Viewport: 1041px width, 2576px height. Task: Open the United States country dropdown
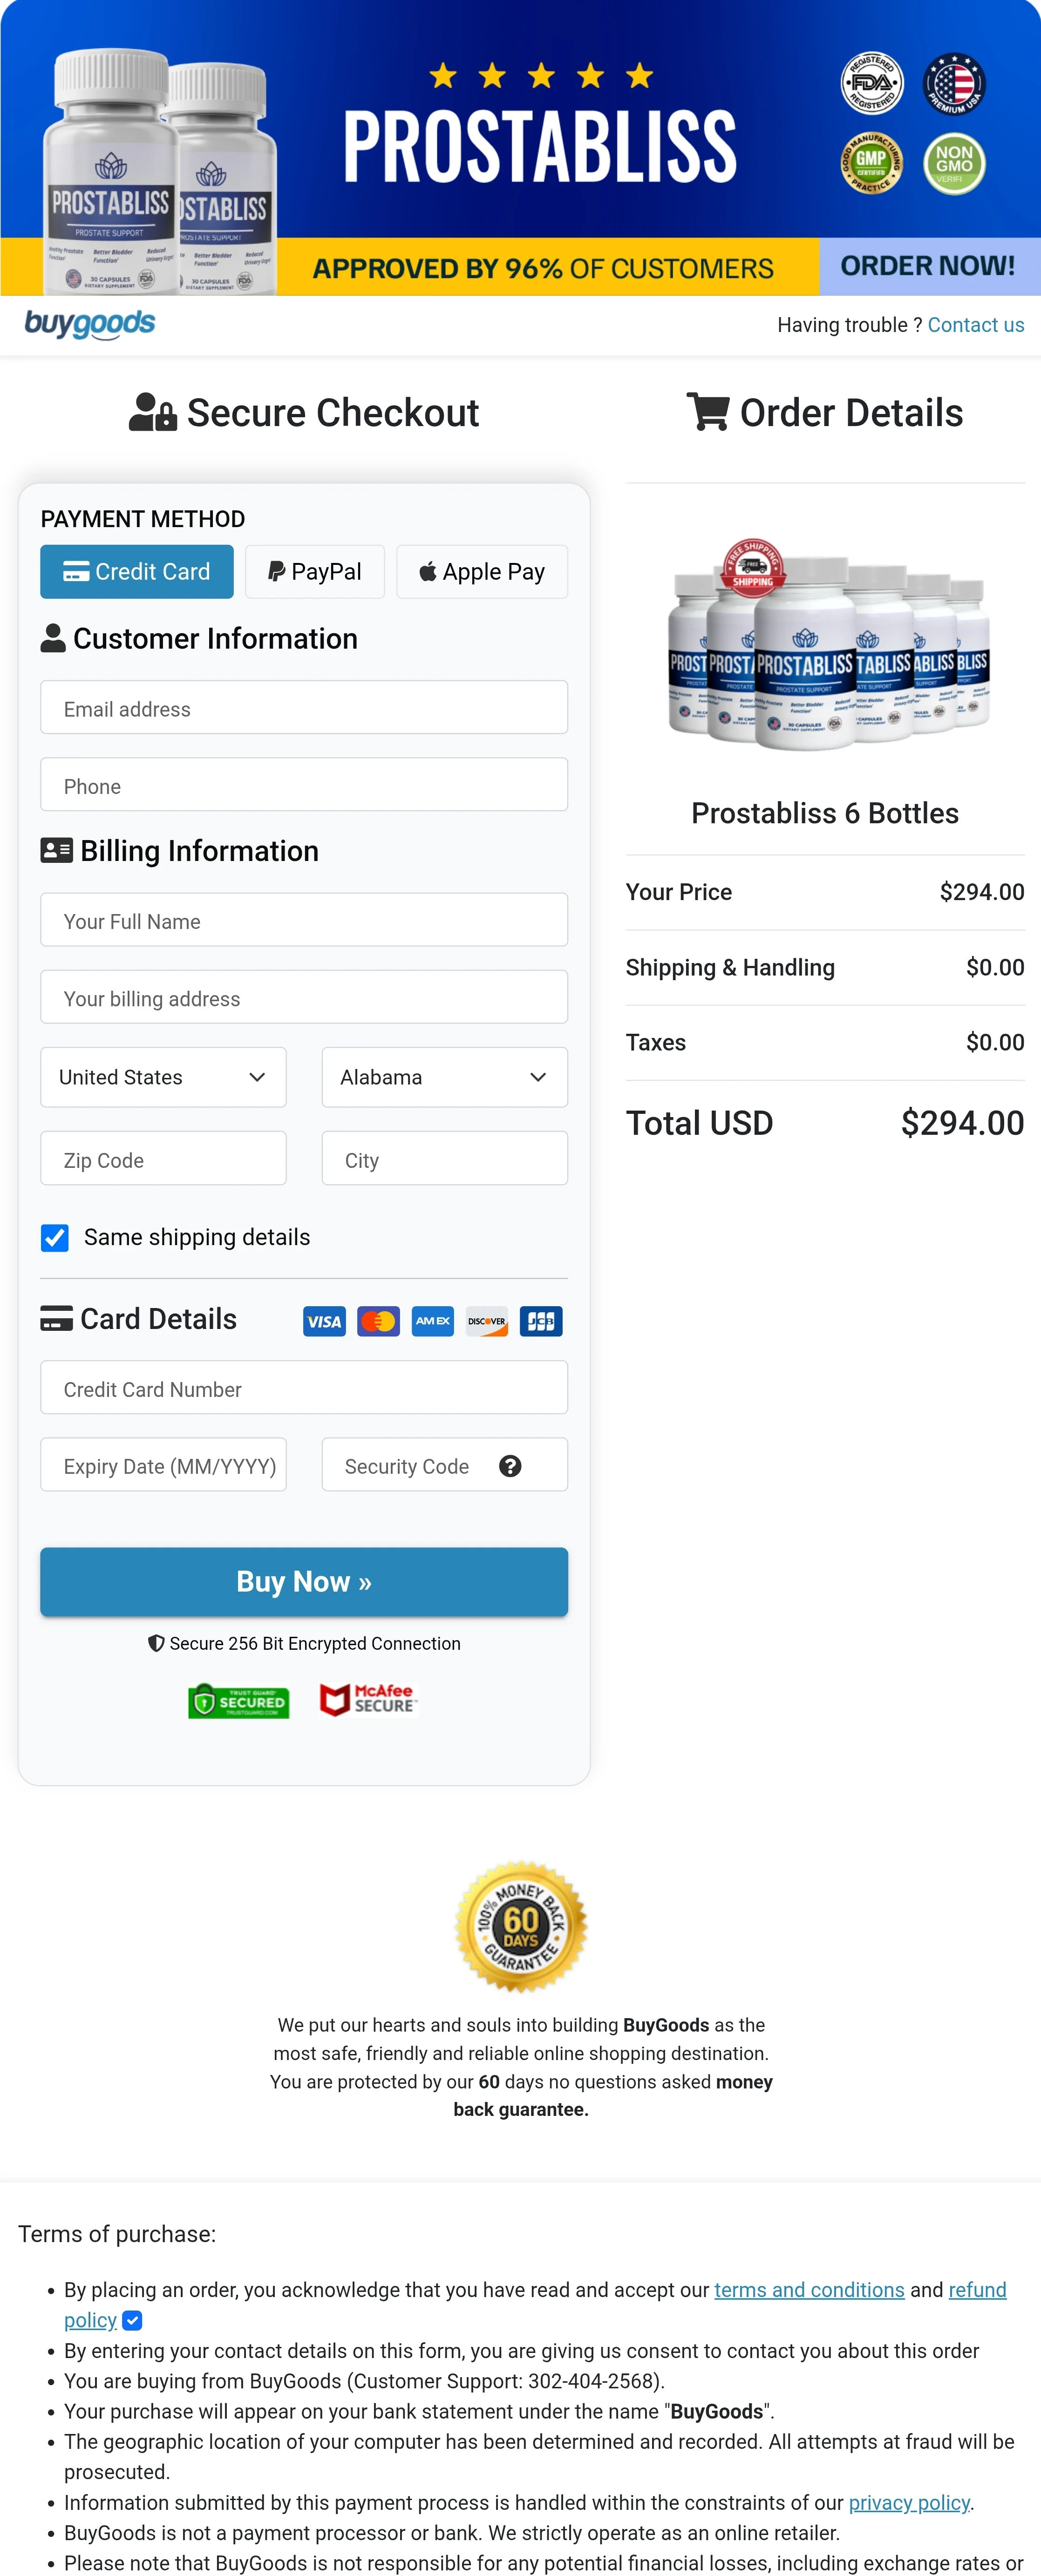point(163,1077)
